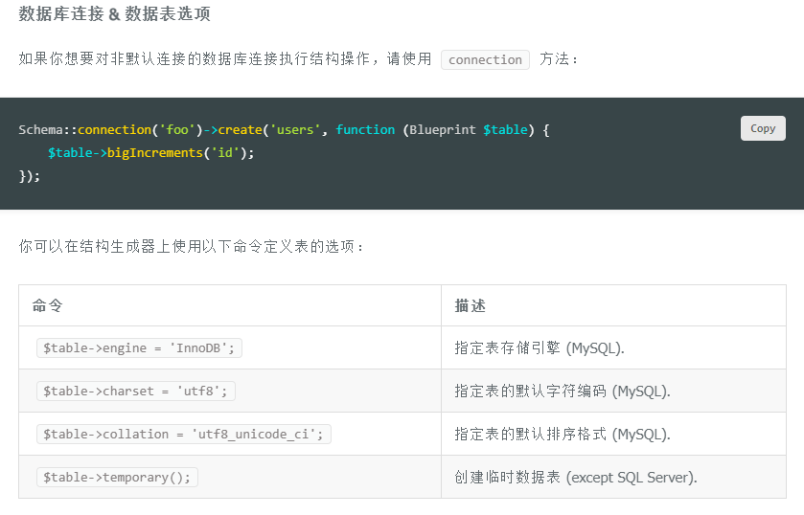Click the description 指定表存储引擎 (MySQL).
This screenshot has height=515, width=804.
[540, 348]
